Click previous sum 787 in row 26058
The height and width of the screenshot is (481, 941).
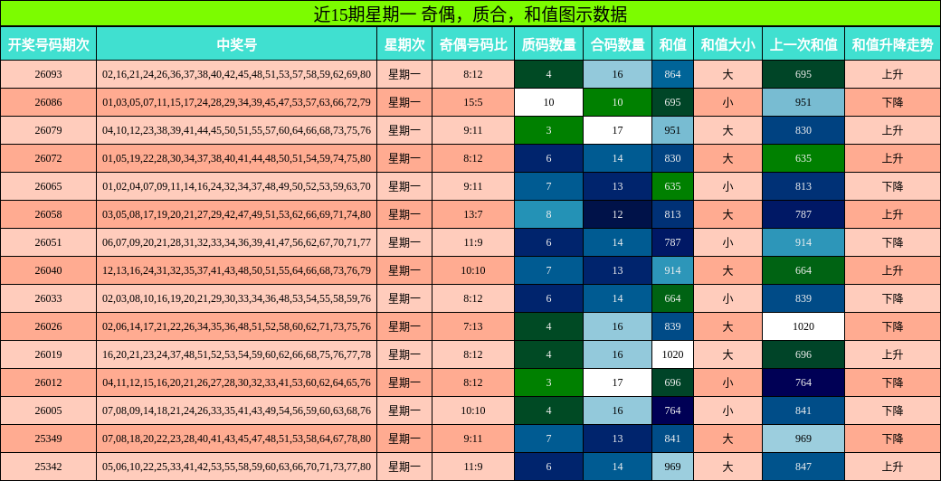point(803,214)
